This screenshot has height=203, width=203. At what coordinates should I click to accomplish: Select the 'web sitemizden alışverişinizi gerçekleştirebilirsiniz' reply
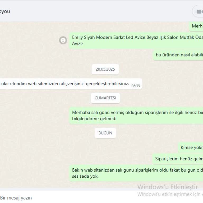[x=71, y=84]
